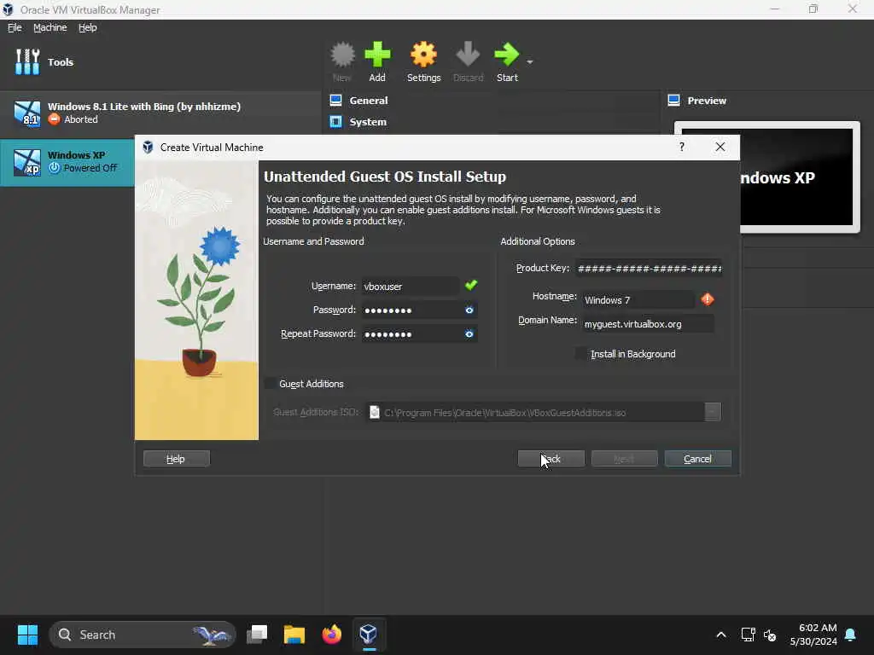
Task: Click the question mark help icon
Action: [682, 147]
